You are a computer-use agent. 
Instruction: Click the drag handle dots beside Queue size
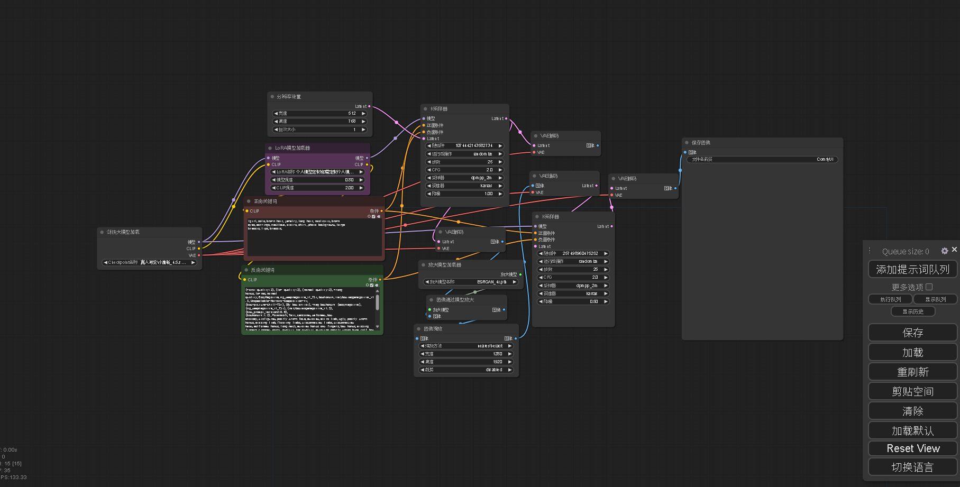[870, 251]
